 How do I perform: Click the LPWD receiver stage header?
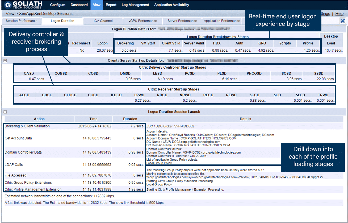139,95
